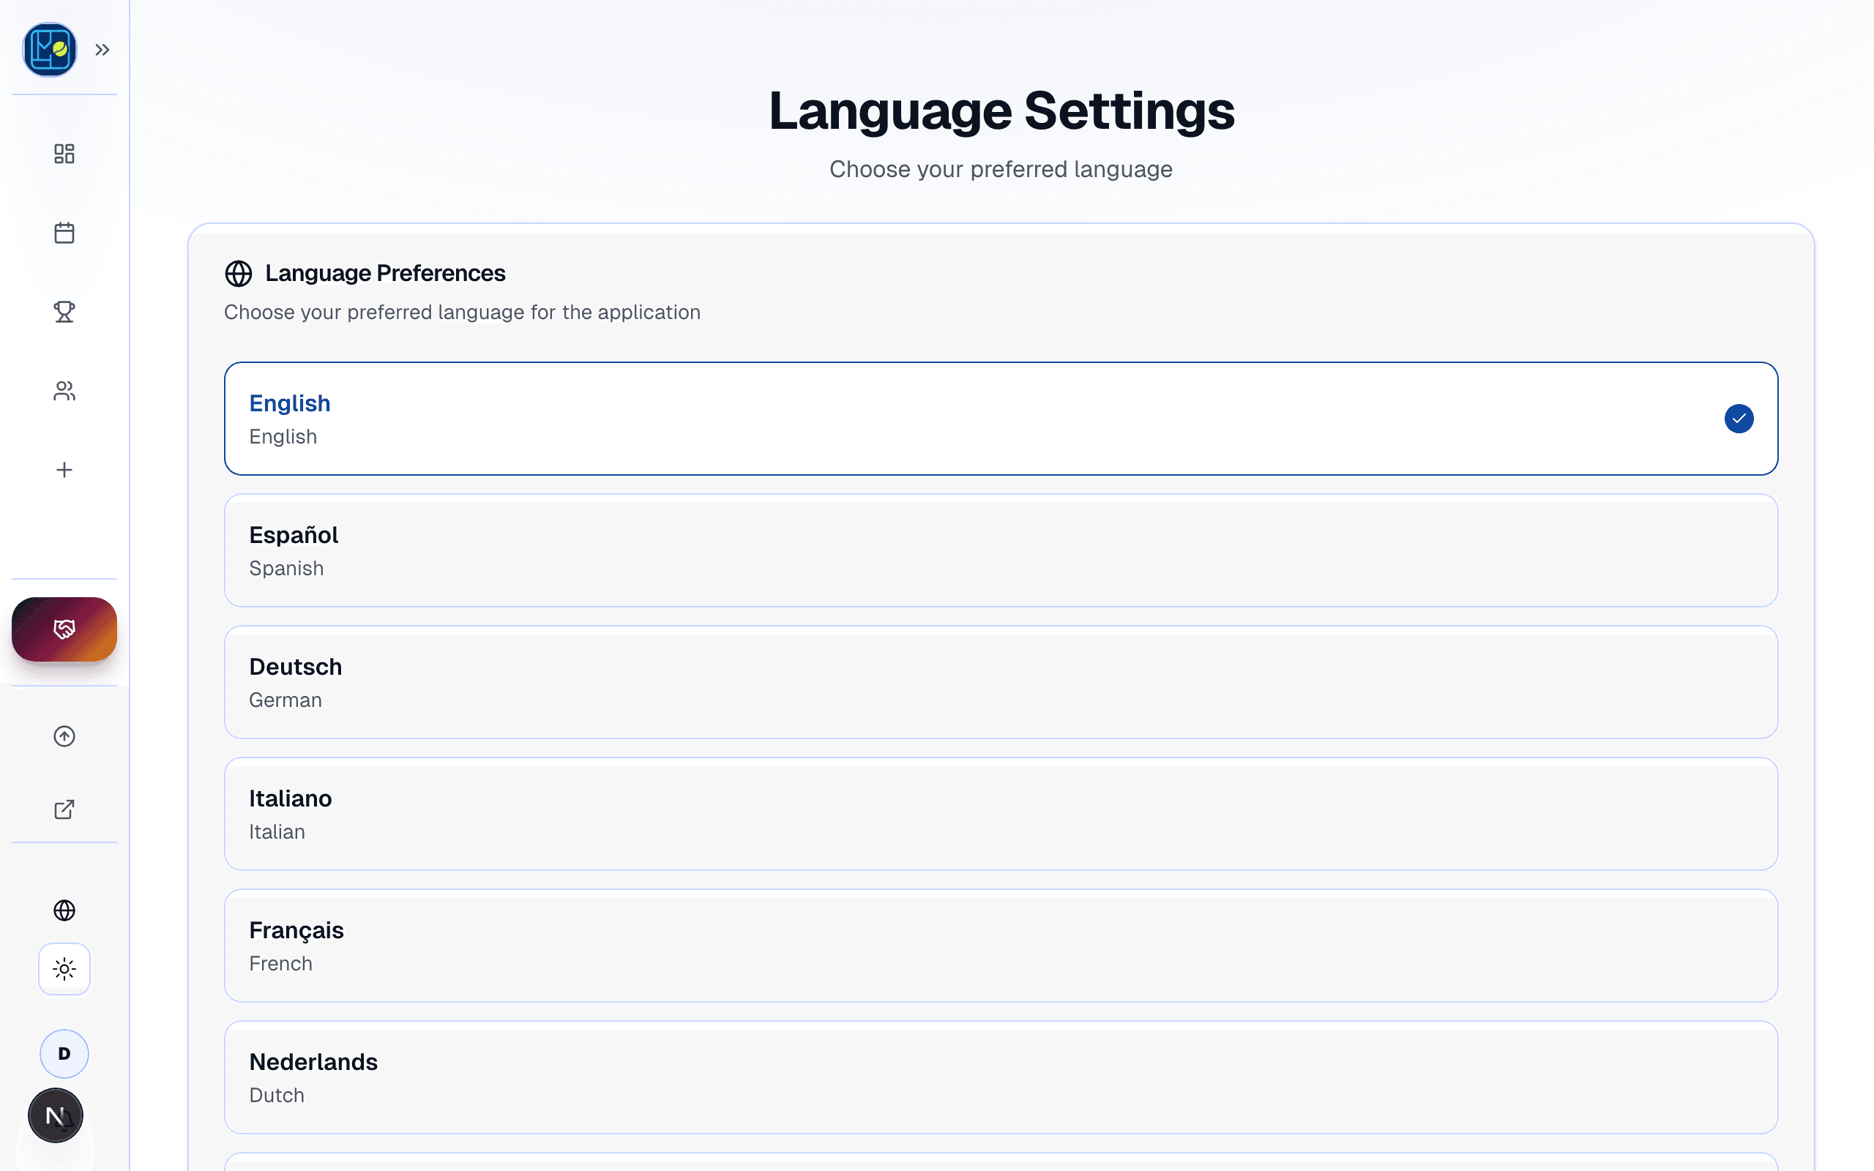
Task: Select the Français language option
Action: pyautogui.click(x=1001, y=945)
